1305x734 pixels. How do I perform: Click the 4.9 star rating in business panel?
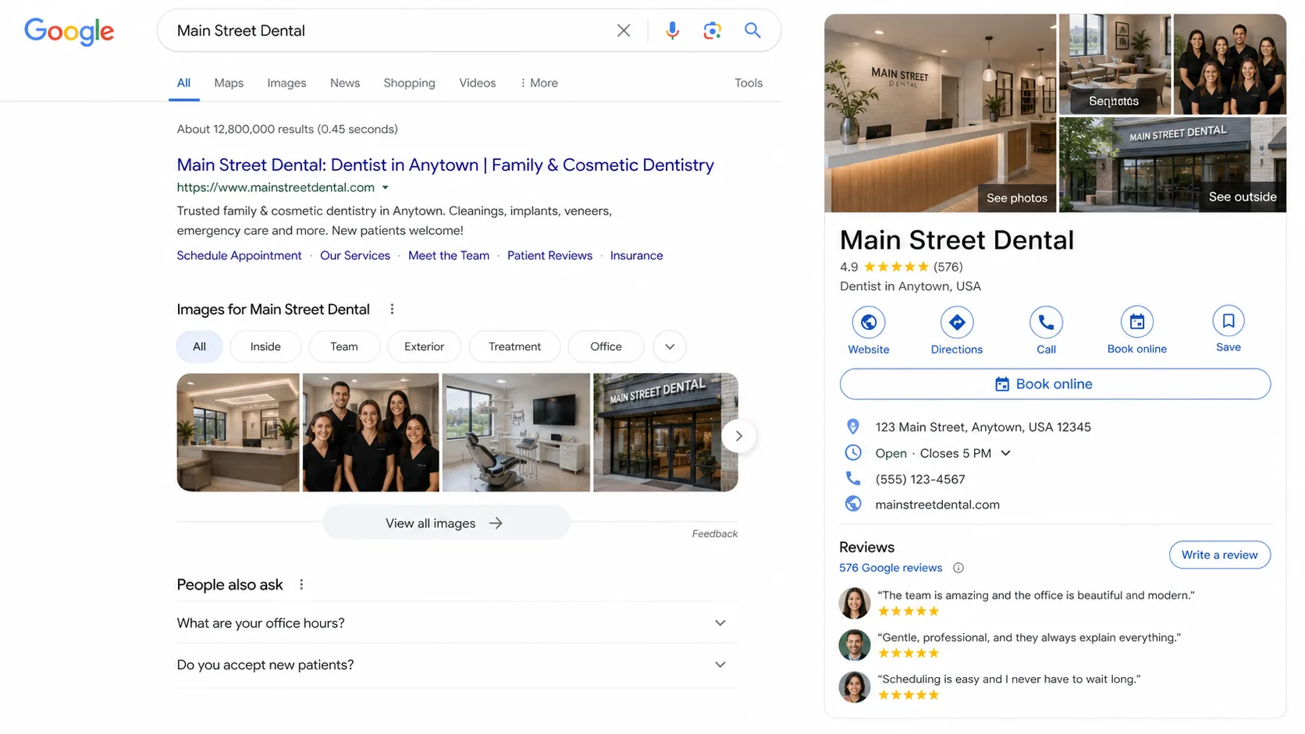coord(896,267)
